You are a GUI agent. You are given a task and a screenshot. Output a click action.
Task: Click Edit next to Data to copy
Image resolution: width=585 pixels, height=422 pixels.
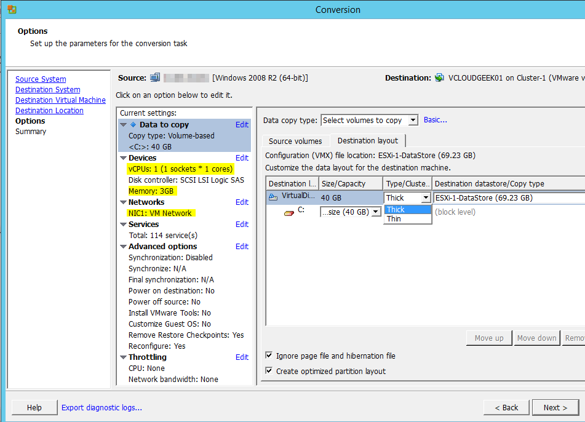pyautogui.click(x=242, y=125)
